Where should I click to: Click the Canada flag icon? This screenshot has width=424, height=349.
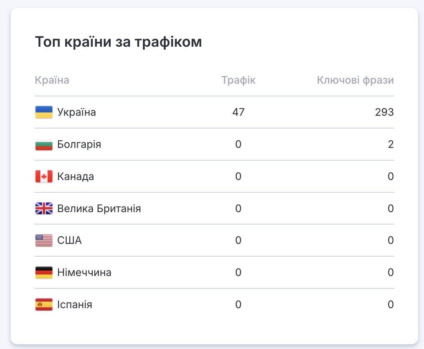click(x=44, y=177)
